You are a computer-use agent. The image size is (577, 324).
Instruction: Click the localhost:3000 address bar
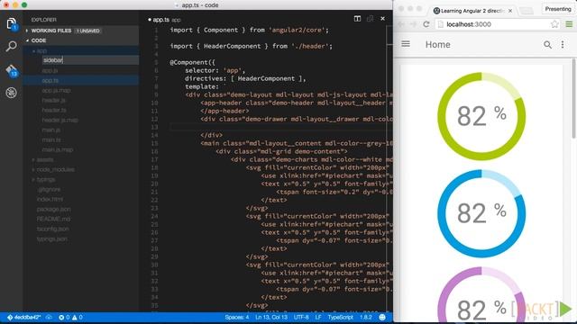[x=493, y=24]
